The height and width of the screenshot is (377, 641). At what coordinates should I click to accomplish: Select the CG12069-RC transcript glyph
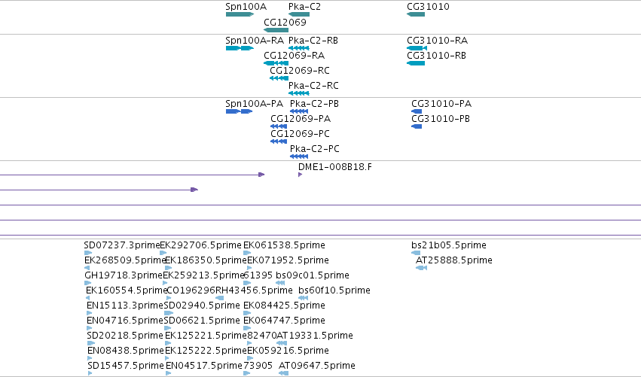pos(279,78)
